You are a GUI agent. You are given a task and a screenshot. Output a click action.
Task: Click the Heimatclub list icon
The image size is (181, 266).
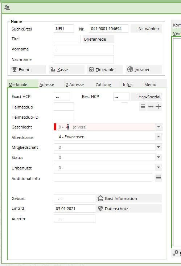point(143,107)
